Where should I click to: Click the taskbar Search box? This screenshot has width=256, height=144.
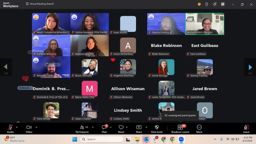pyautogui.click(x=102, y=139)
